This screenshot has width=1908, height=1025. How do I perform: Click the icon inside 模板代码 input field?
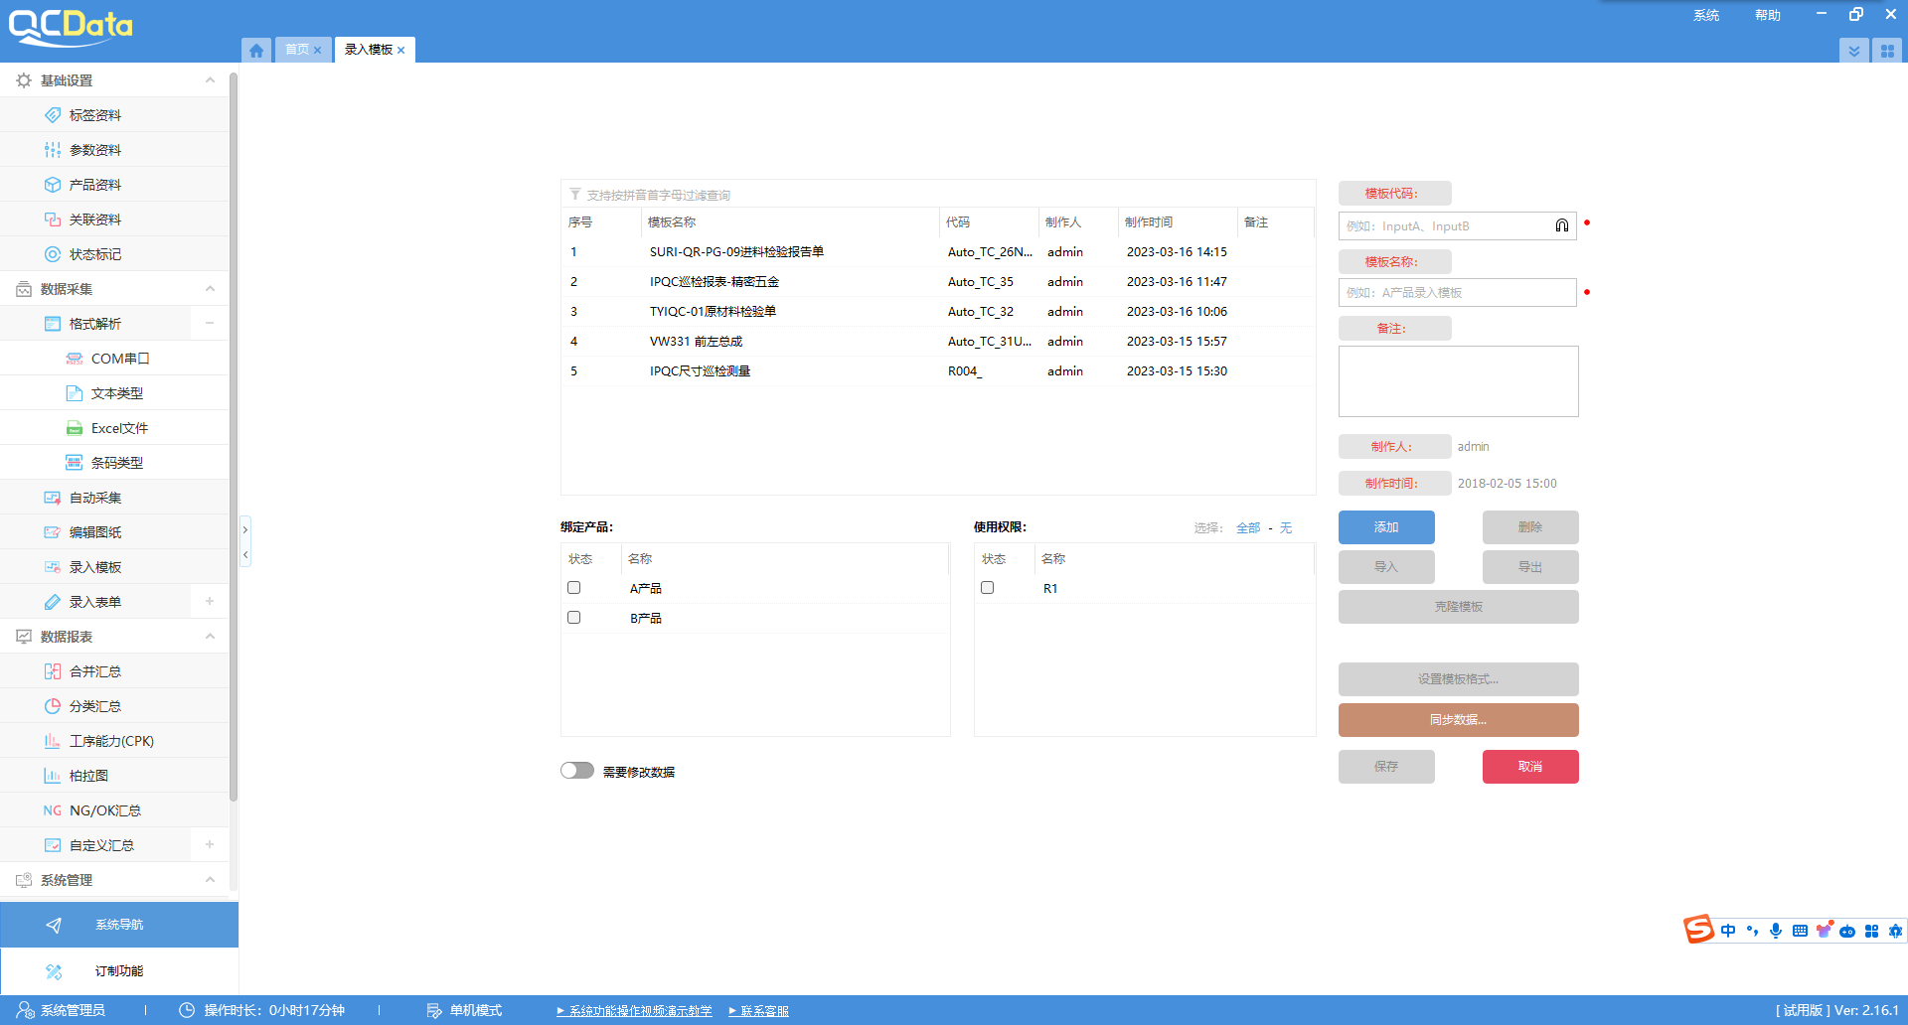1561,226
